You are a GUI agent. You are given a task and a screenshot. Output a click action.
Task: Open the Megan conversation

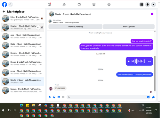22,90
